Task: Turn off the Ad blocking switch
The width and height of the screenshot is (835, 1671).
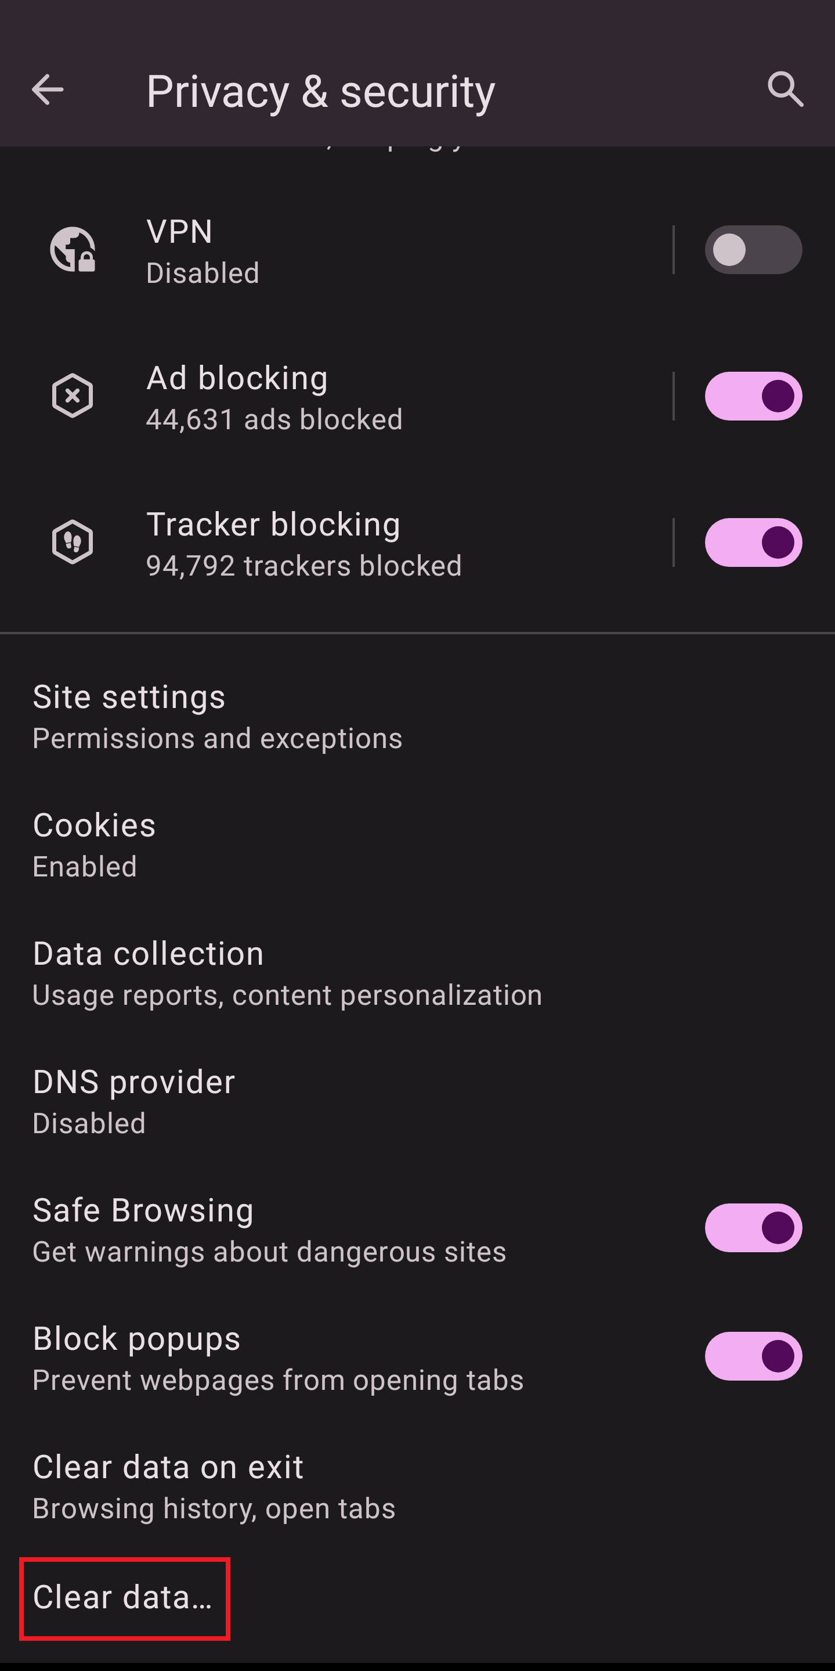Action: pyautogui.click(x=753, y=396)
